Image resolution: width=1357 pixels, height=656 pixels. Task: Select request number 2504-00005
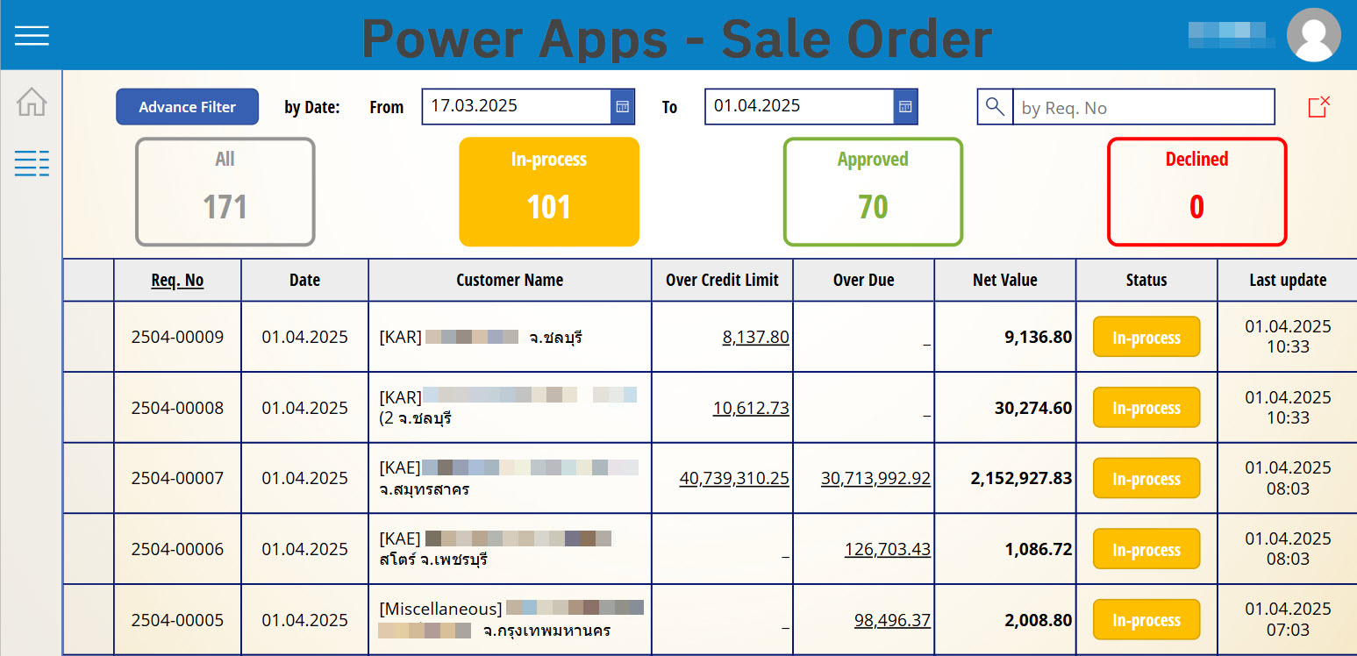(x=177, y=620)
